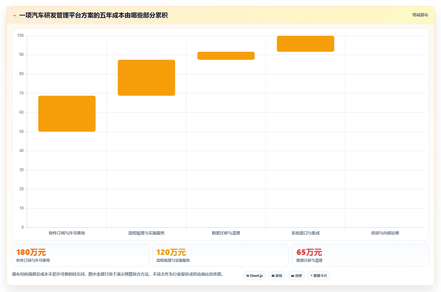The image size is (441, 292).
Task: Open the Chart.js chip
Action: [x=255, y=276]
